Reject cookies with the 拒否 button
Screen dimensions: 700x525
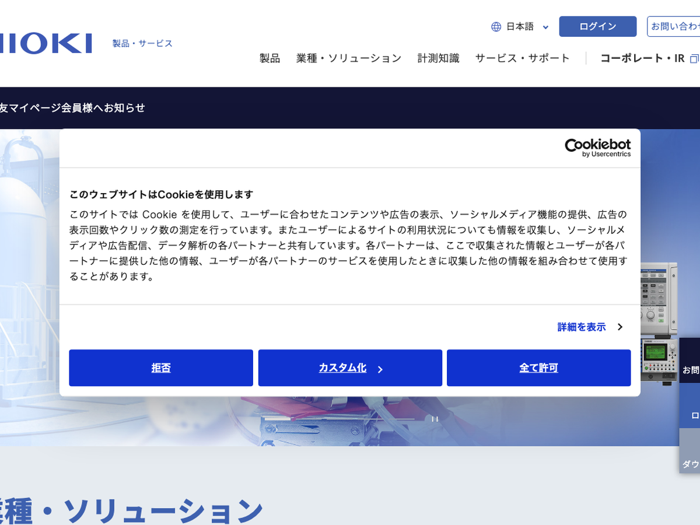click(161, 368)
